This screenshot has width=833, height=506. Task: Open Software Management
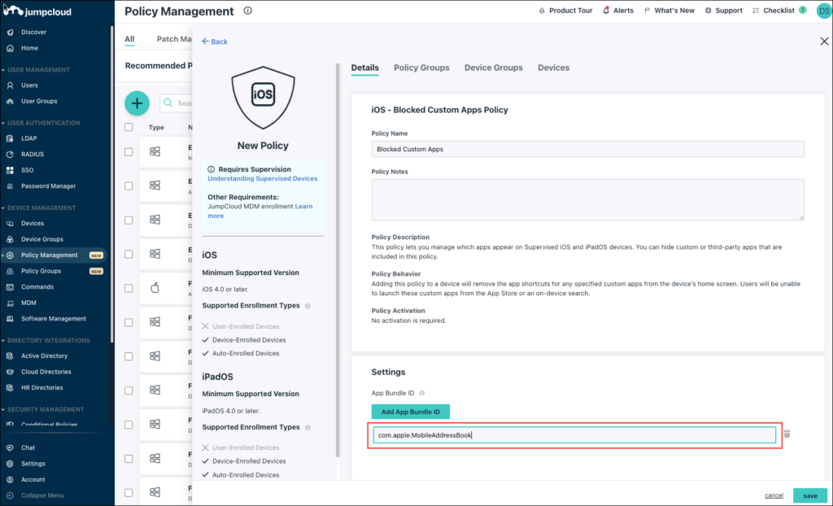[x=53, y=320]
